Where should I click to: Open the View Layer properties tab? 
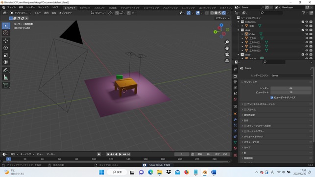pos(235,88)
